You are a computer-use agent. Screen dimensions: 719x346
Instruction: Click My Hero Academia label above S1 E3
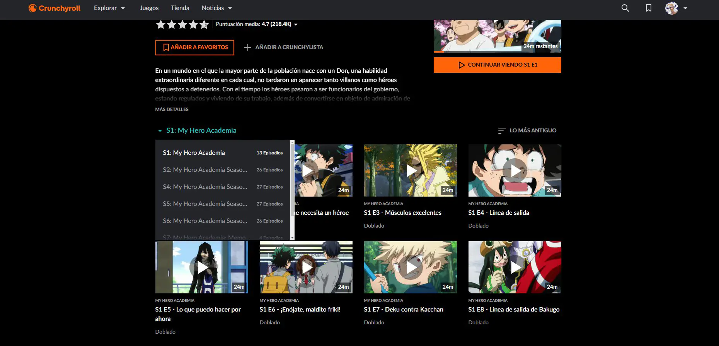coord(383,204)
